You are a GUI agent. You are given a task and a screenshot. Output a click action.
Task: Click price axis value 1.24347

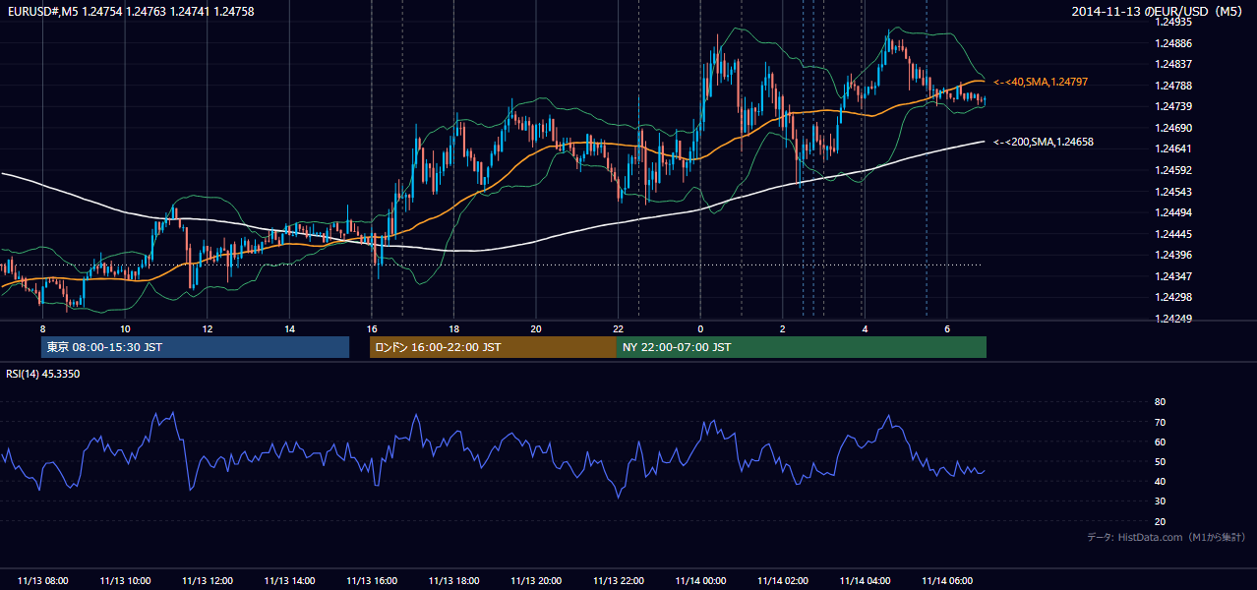1172,276
